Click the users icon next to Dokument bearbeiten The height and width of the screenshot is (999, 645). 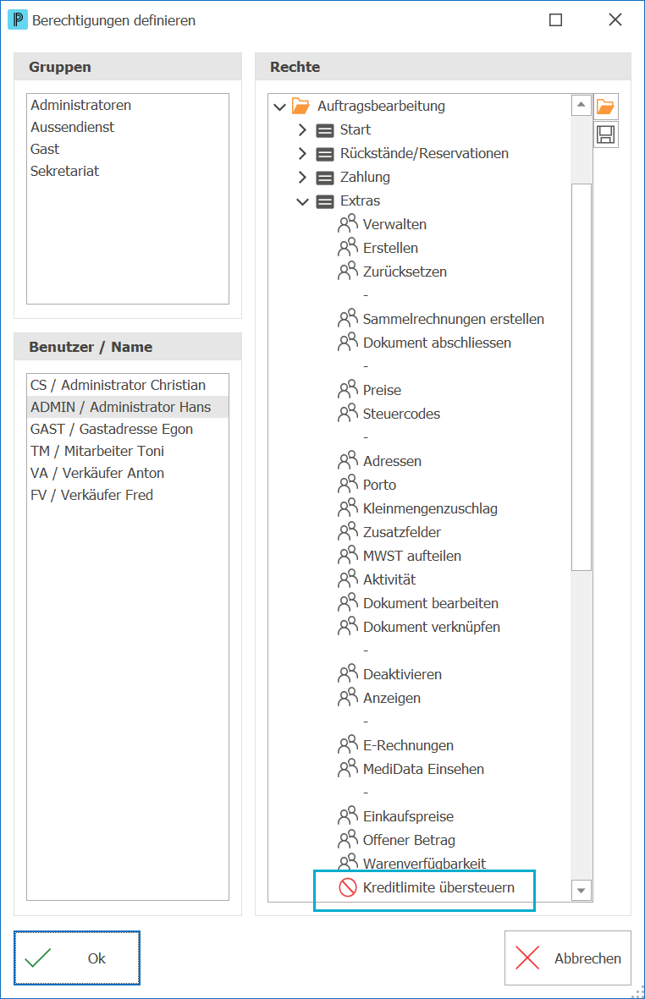point(347,602)
